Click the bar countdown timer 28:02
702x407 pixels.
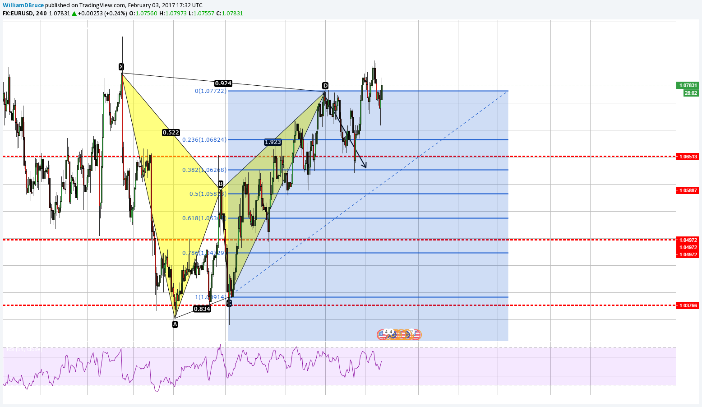click(691, 93)
